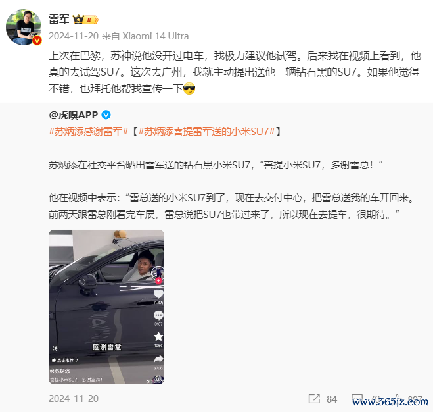
Task: Click the 2024-11-20 date under video
Action: [74, 399]
